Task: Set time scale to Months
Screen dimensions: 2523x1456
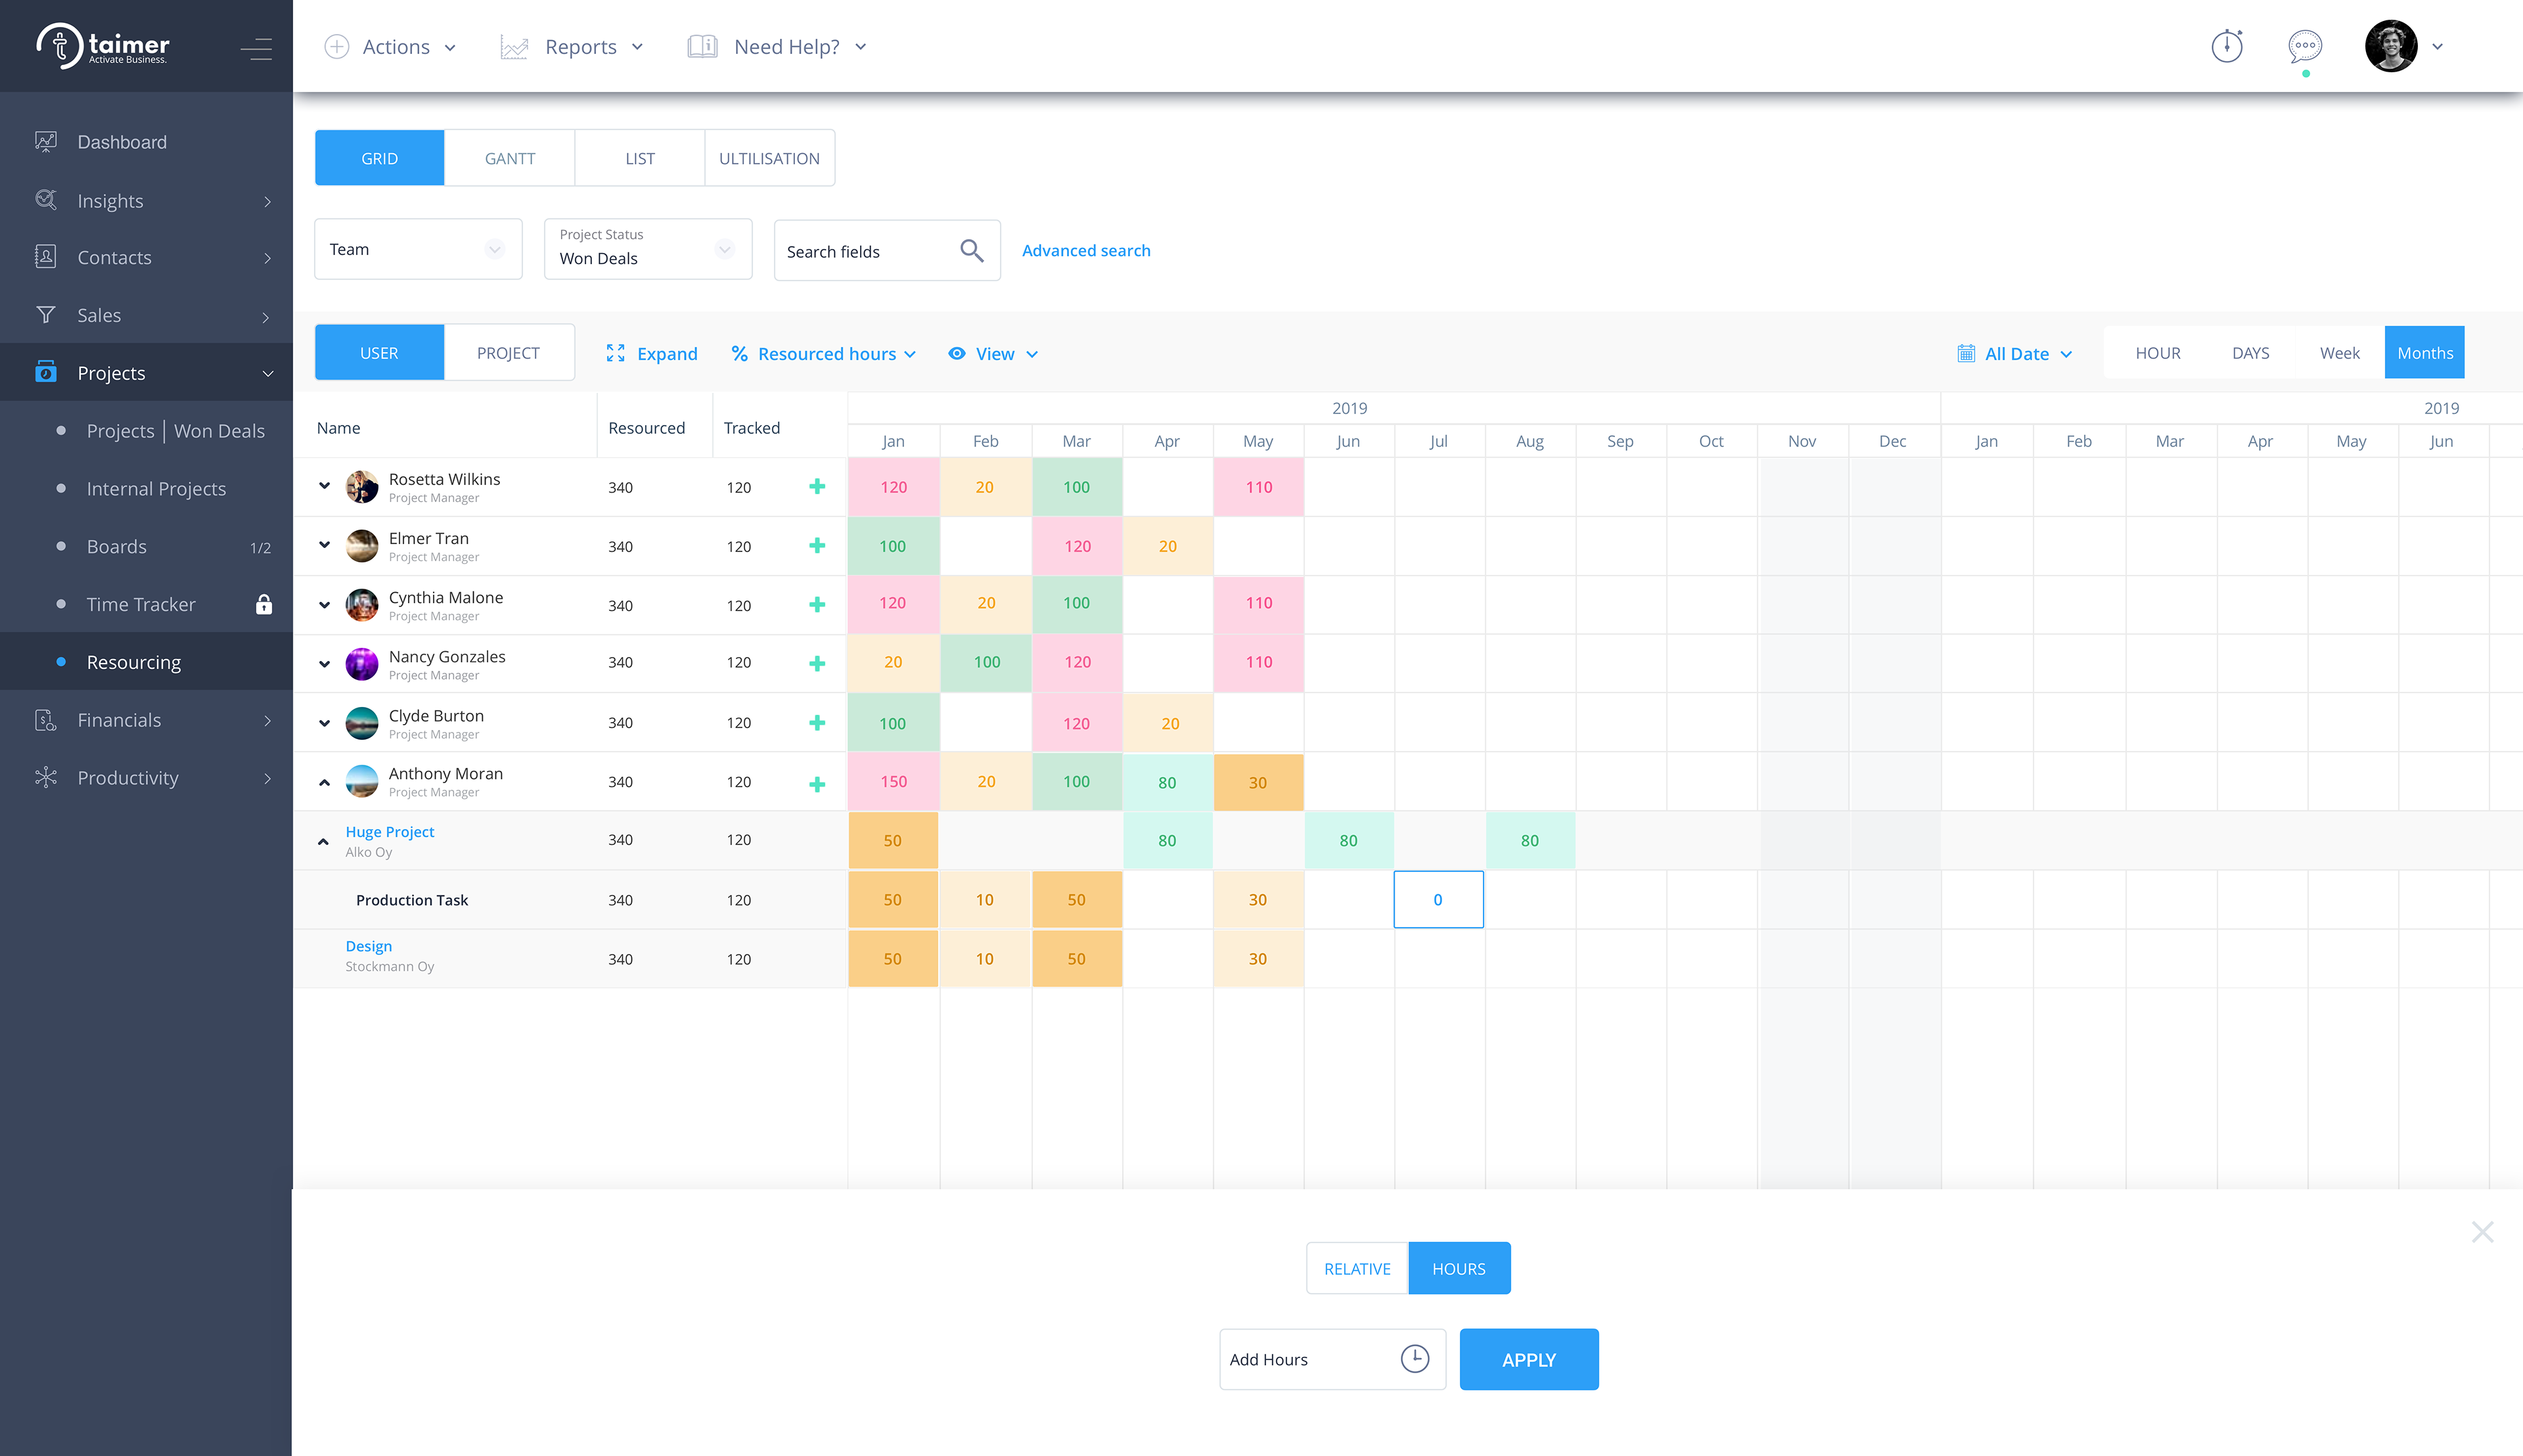Action: pos(2425,352)
